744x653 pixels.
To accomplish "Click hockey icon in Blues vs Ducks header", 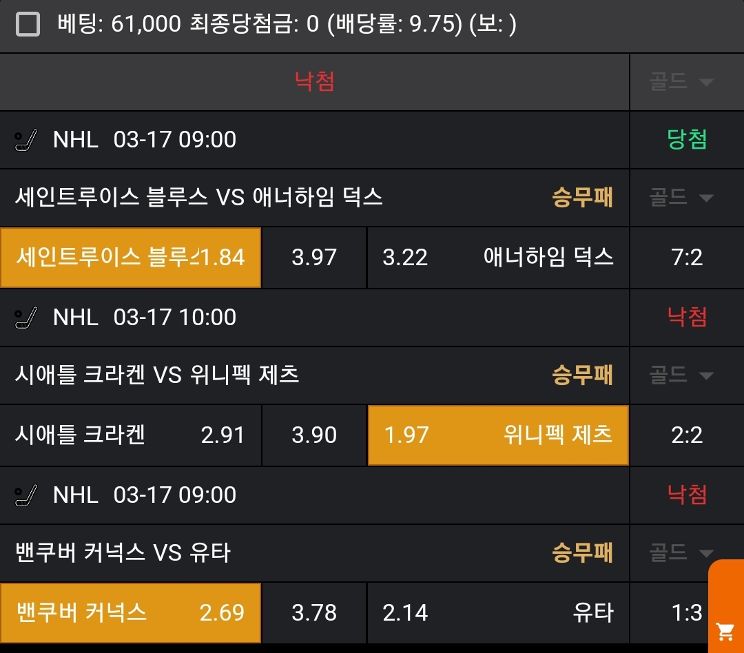I will click(25, 140).
